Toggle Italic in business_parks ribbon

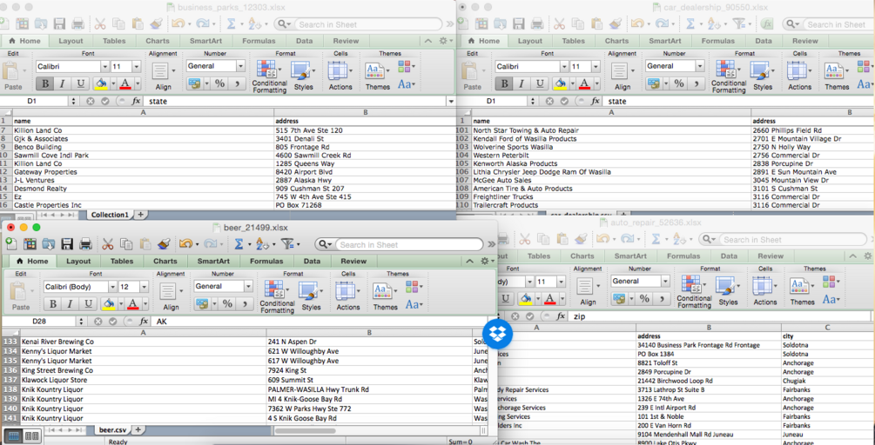tap(62, 83)
